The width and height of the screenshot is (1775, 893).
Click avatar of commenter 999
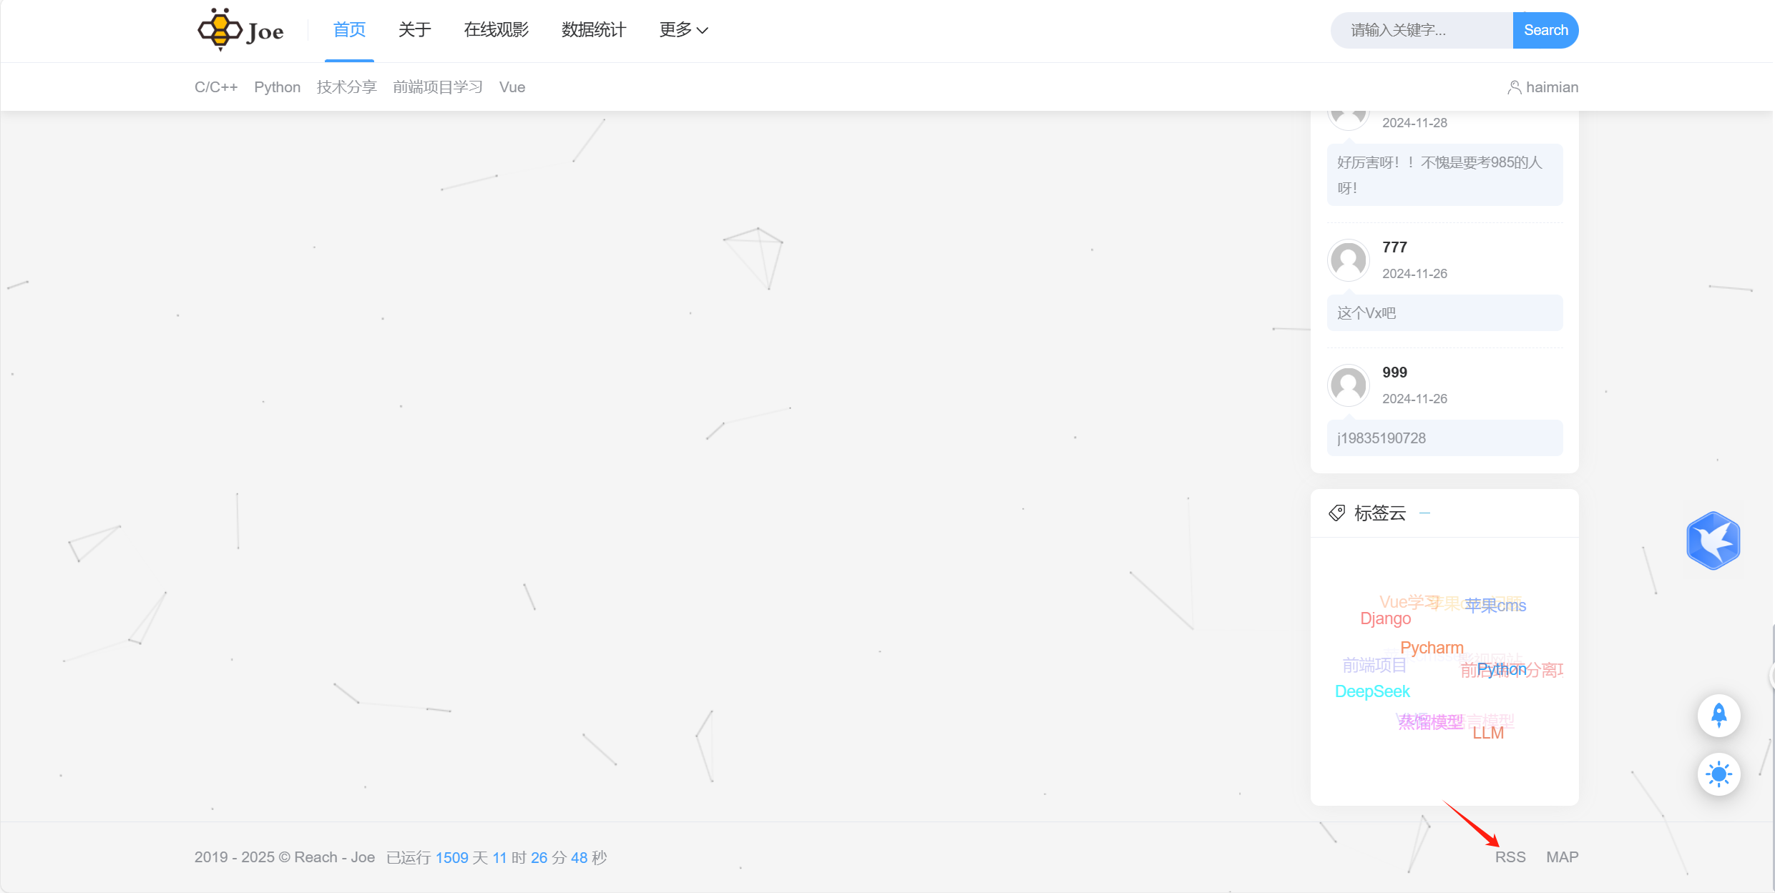pos(1349,385)
